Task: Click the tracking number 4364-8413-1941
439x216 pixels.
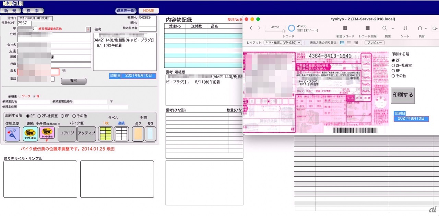Action: click(330, 56)
